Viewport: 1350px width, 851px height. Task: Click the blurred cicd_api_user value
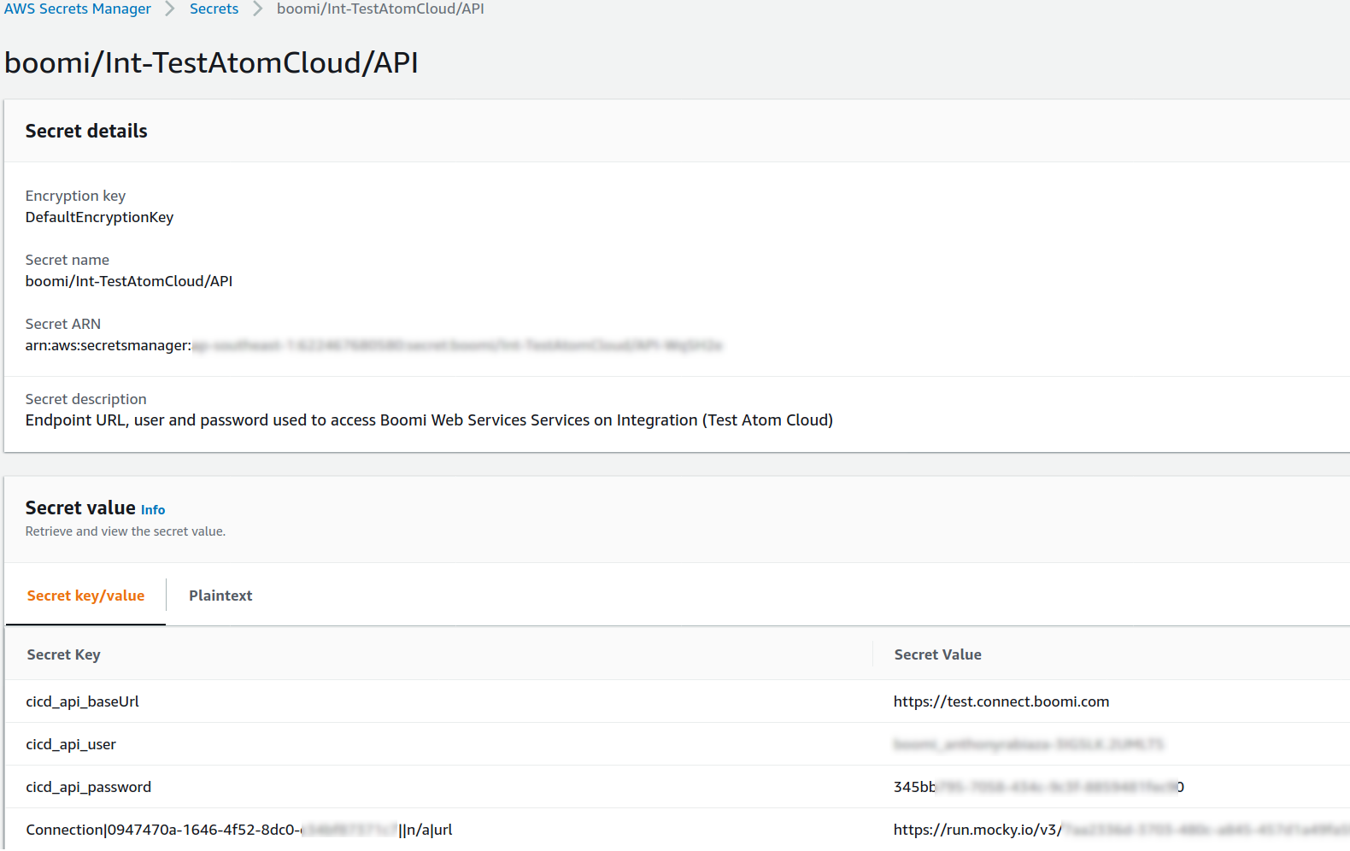(1029, 744)
